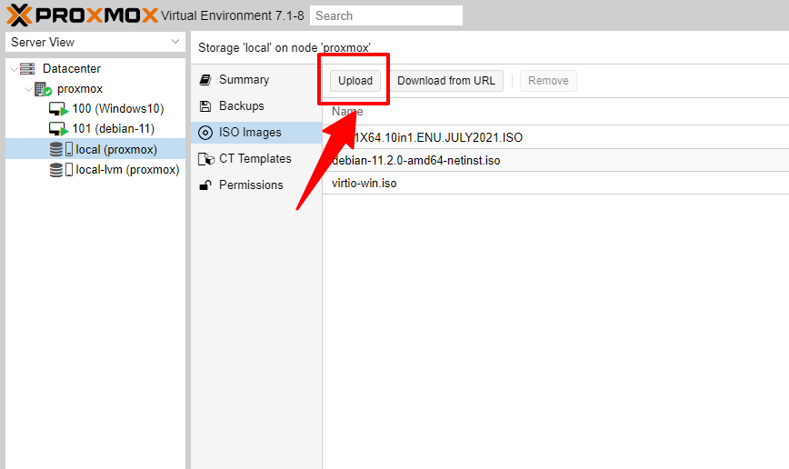Image resolution: width=789 pixels, height=469 pixels.
Task: Select VM 101 (debian-11)
Action: click(x=114, y=129)
